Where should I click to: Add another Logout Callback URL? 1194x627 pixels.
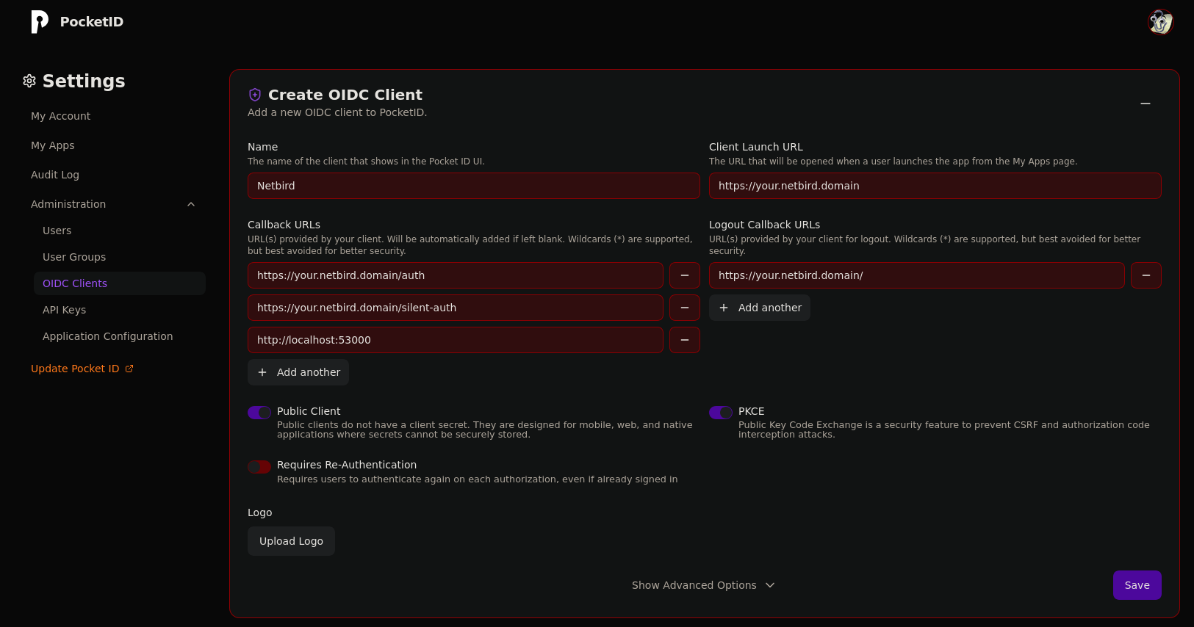pyautogui.click(x=760, y=308)
